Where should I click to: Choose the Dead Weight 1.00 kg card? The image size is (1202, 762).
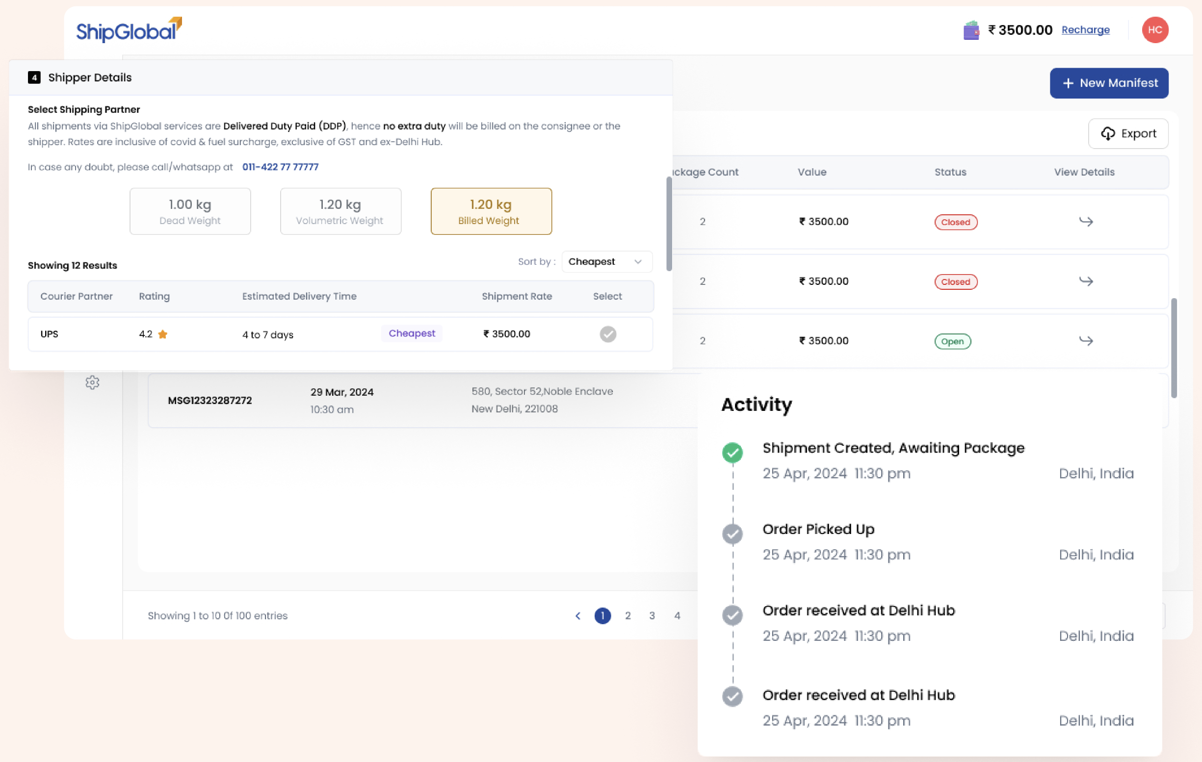(x=190, y=211)
